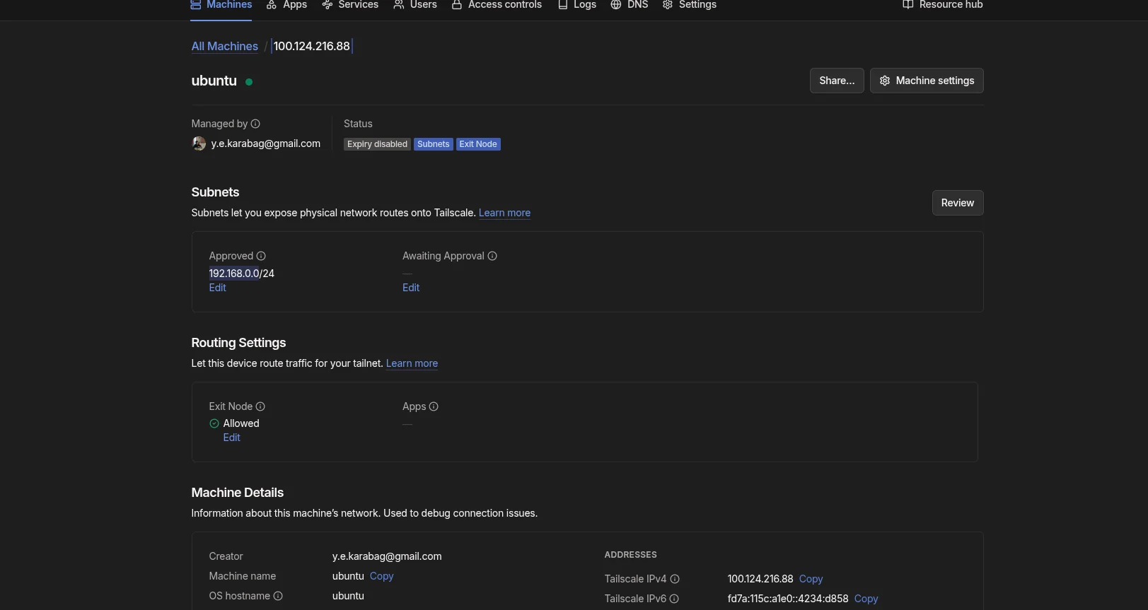Click the gear icon in Machine settings
Screen dimensions: 1148x610
click(x=885, y=81)
